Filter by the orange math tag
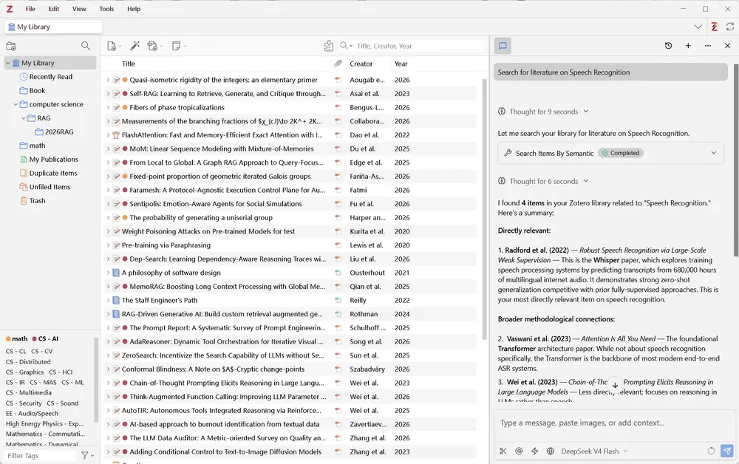 (16, 338)
